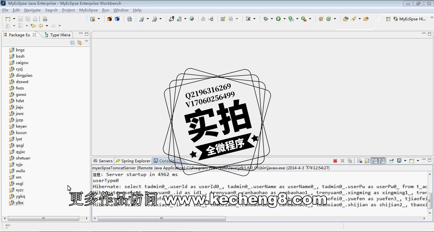Image resolution: width=434 pixels, height=232 pixels.
Task: Click the deploy to server toolbar icon
Action: [171, 19]
